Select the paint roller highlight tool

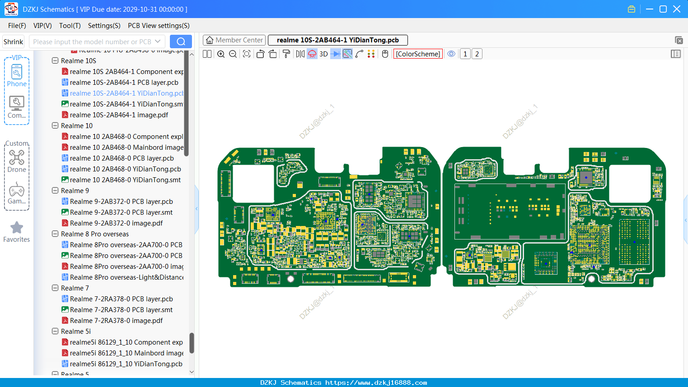pyautogui.click(x=286, y=54)
